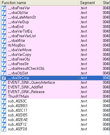Click the .text segment cell of ThunRTMain

(x=83, y=97)
